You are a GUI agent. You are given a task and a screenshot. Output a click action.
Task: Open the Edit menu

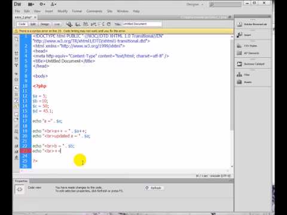click(27, 11)
